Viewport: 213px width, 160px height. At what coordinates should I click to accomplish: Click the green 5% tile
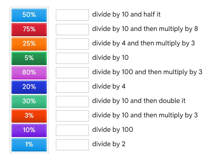point(29,58)
